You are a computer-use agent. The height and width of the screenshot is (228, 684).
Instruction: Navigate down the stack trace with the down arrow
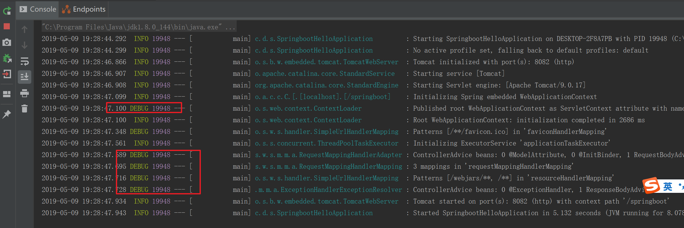tap(25, 45)
